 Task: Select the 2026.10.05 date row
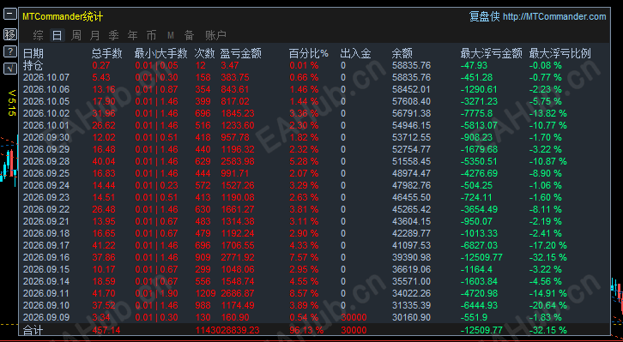point(46,101)
